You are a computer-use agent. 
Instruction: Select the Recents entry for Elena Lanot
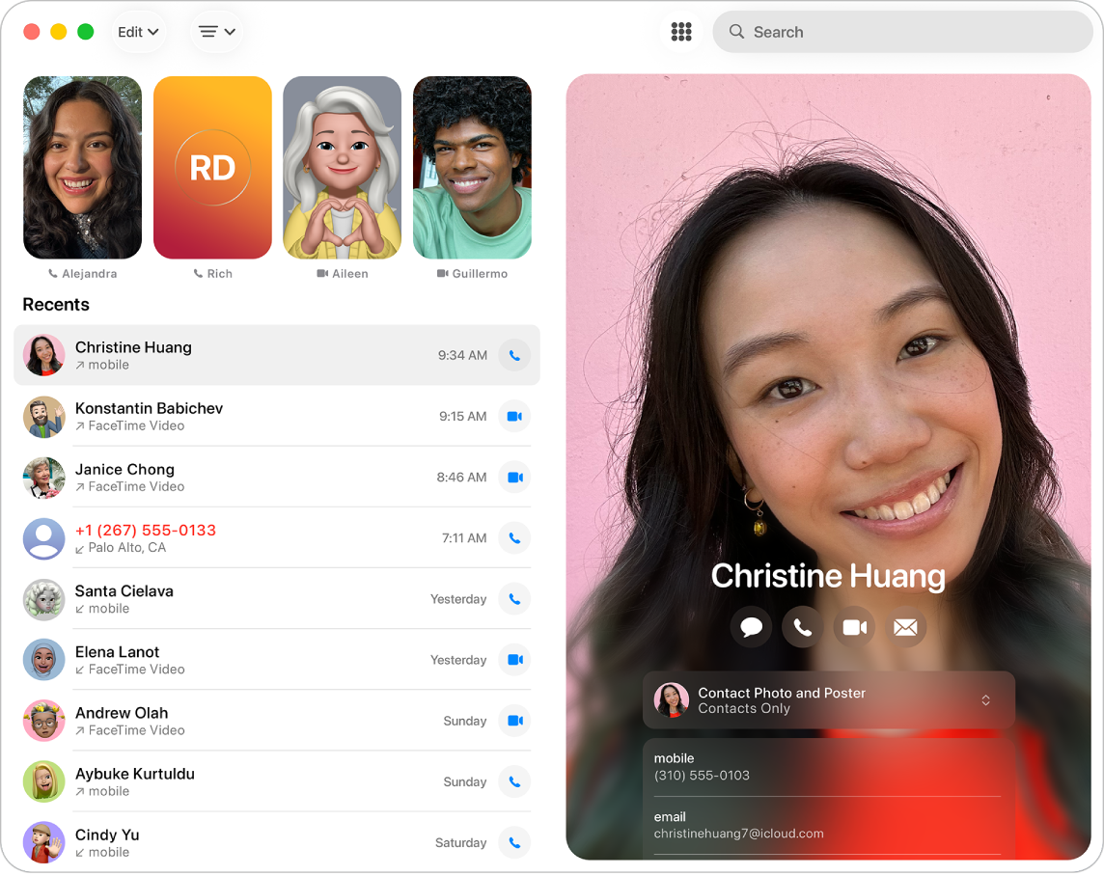point(241,660)
